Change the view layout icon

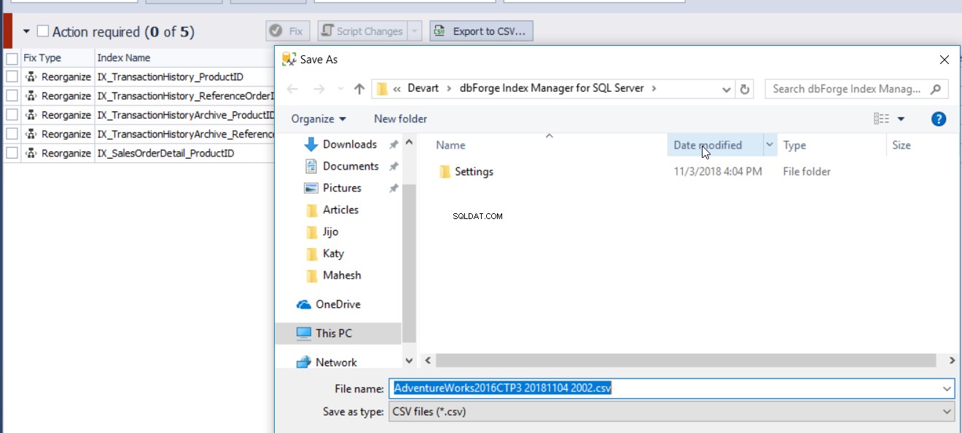click(x=881, y=119)
